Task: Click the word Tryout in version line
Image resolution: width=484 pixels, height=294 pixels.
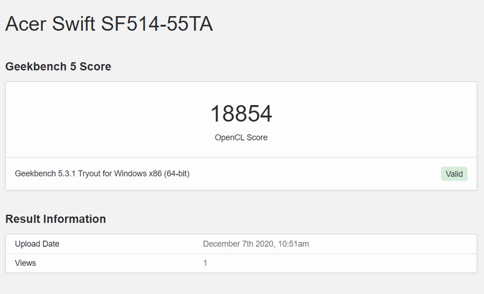Action: [x=89, y=174]
